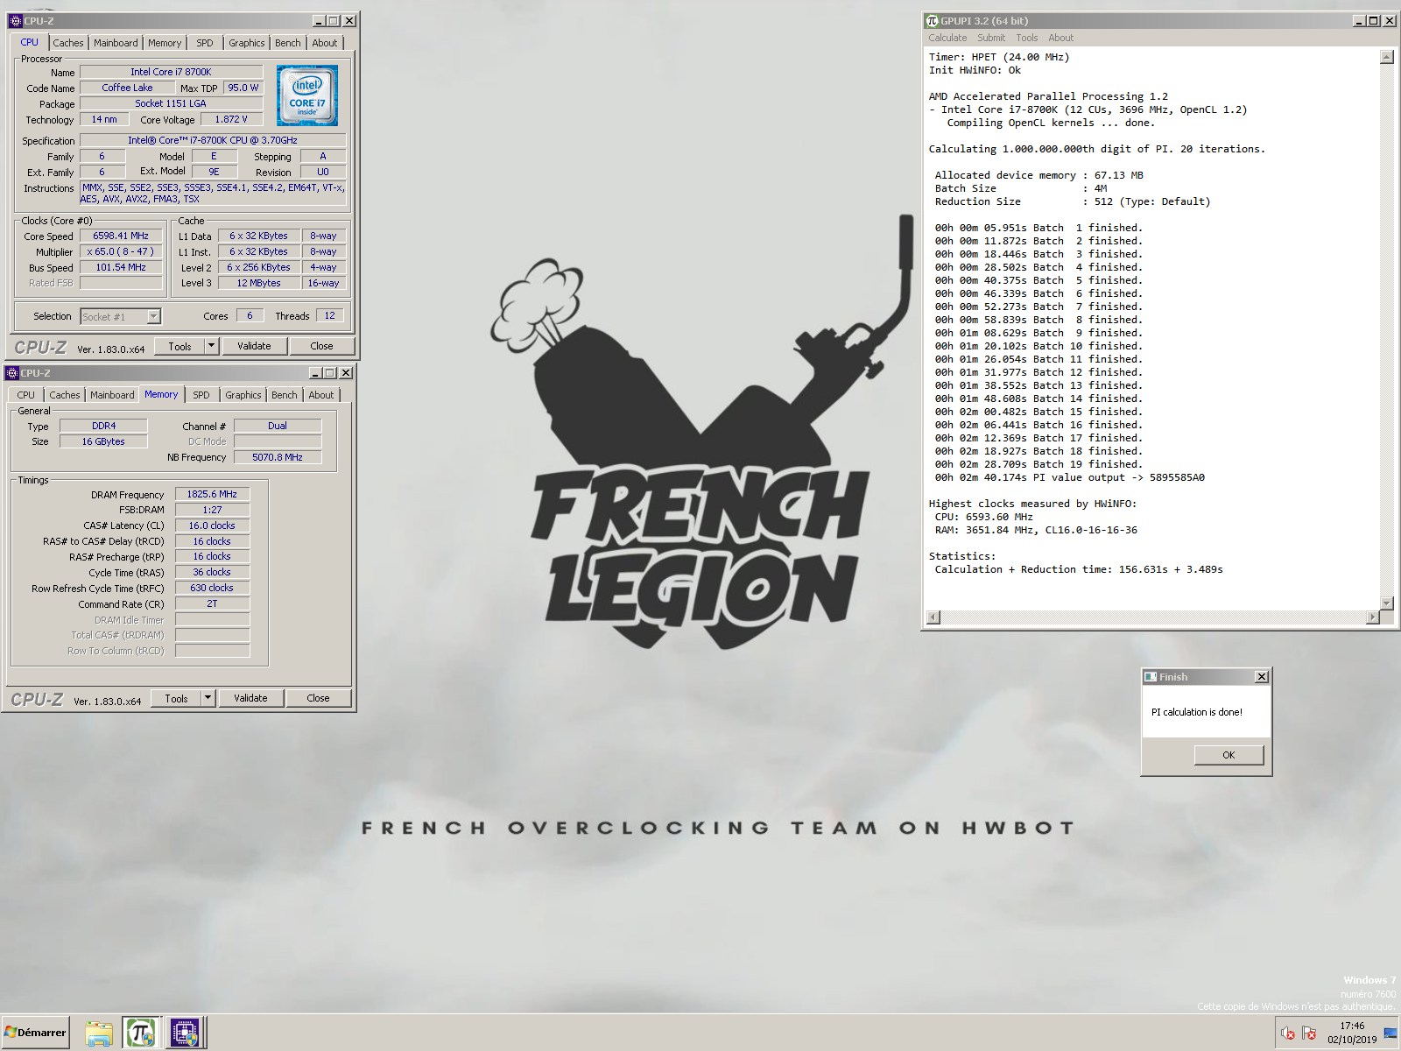
Task: Select CPU tab in lower CPU-Z window
Action: tap(26, 395)
